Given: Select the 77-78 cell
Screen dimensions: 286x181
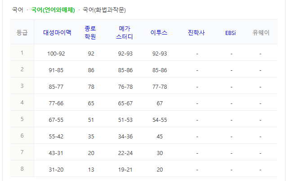Looking at the screenshot, I should click(160, 86).
